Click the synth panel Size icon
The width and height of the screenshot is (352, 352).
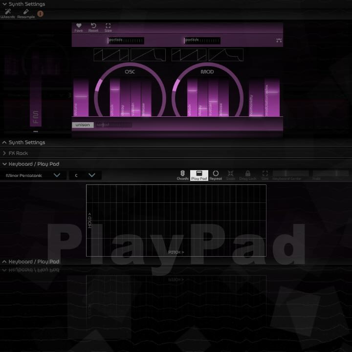(x=108, y=27)
